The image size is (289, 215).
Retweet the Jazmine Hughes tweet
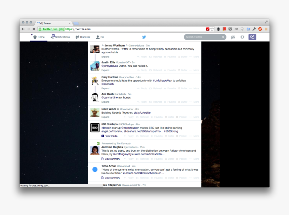(142, 159)
